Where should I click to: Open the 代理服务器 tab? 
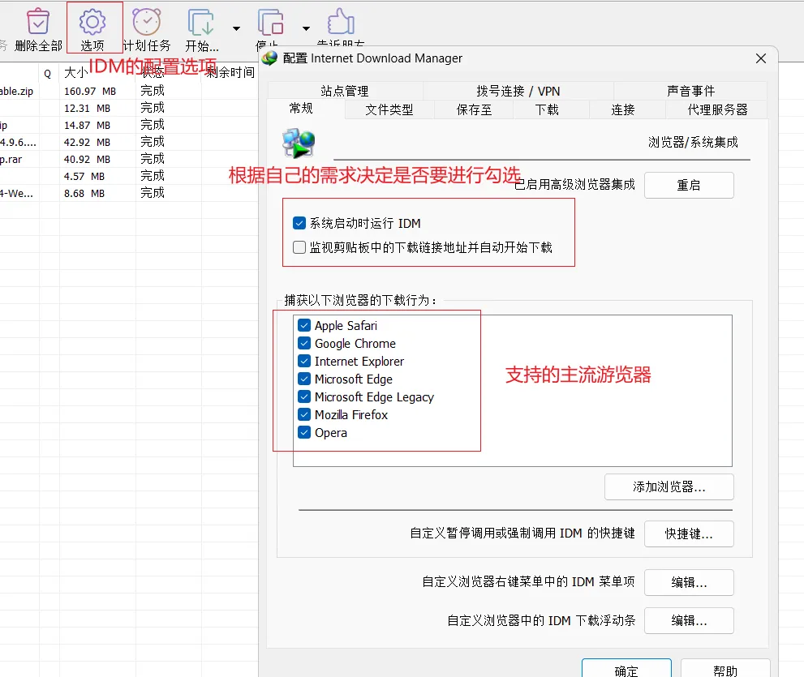click(717, 109)
